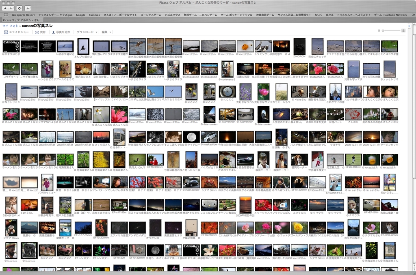The image size is (416, 275).
Task: Click the small thumbnail size icon
Action: (379, 30)
